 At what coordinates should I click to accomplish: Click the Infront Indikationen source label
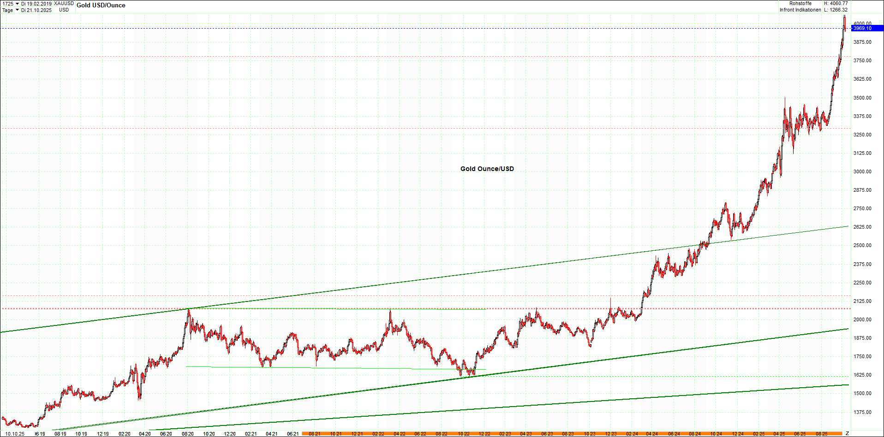[800, 10]
